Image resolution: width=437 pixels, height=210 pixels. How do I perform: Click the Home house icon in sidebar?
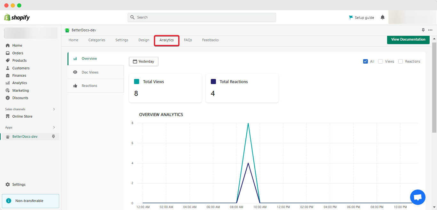[8, 45]
